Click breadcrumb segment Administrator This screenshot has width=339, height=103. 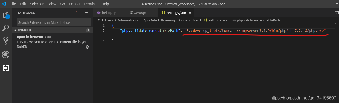[x=128, y=20]
